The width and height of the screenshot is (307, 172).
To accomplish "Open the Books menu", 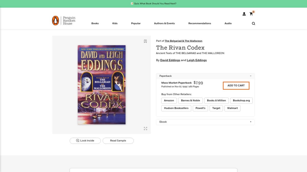I will [x=95, y=23].
